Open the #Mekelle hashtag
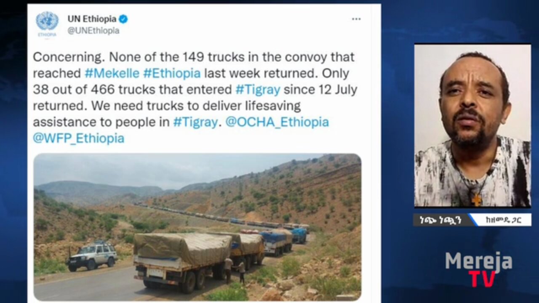Image resolution: width=539 pixels, height=303 pixels. [112, 73]
